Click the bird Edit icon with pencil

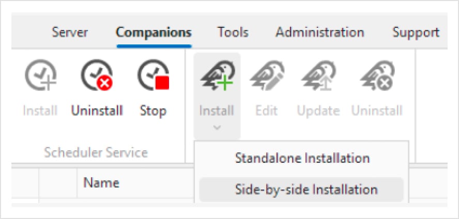266,76
